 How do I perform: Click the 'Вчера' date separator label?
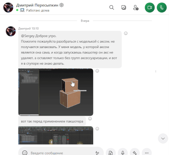[x=85, y=21]
